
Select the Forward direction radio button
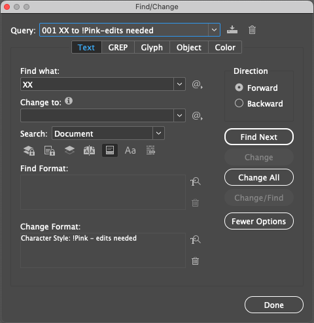coord(239,88)
